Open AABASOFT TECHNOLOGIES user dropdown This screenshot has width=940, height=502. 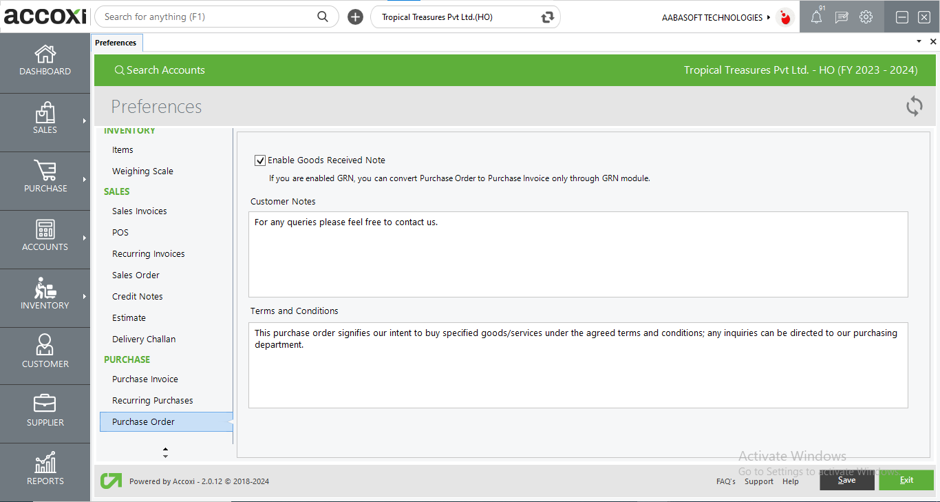coord(716,17)
